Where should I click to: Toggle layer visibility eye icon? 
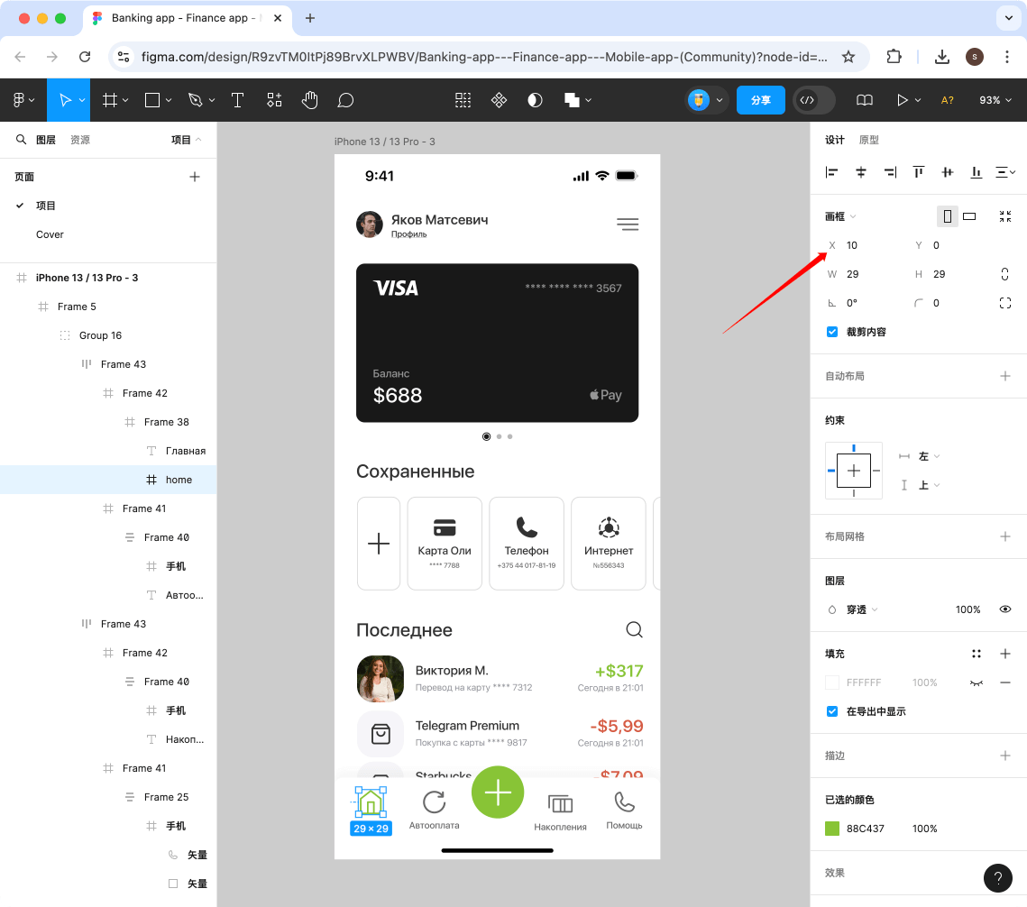(1005, 609)
